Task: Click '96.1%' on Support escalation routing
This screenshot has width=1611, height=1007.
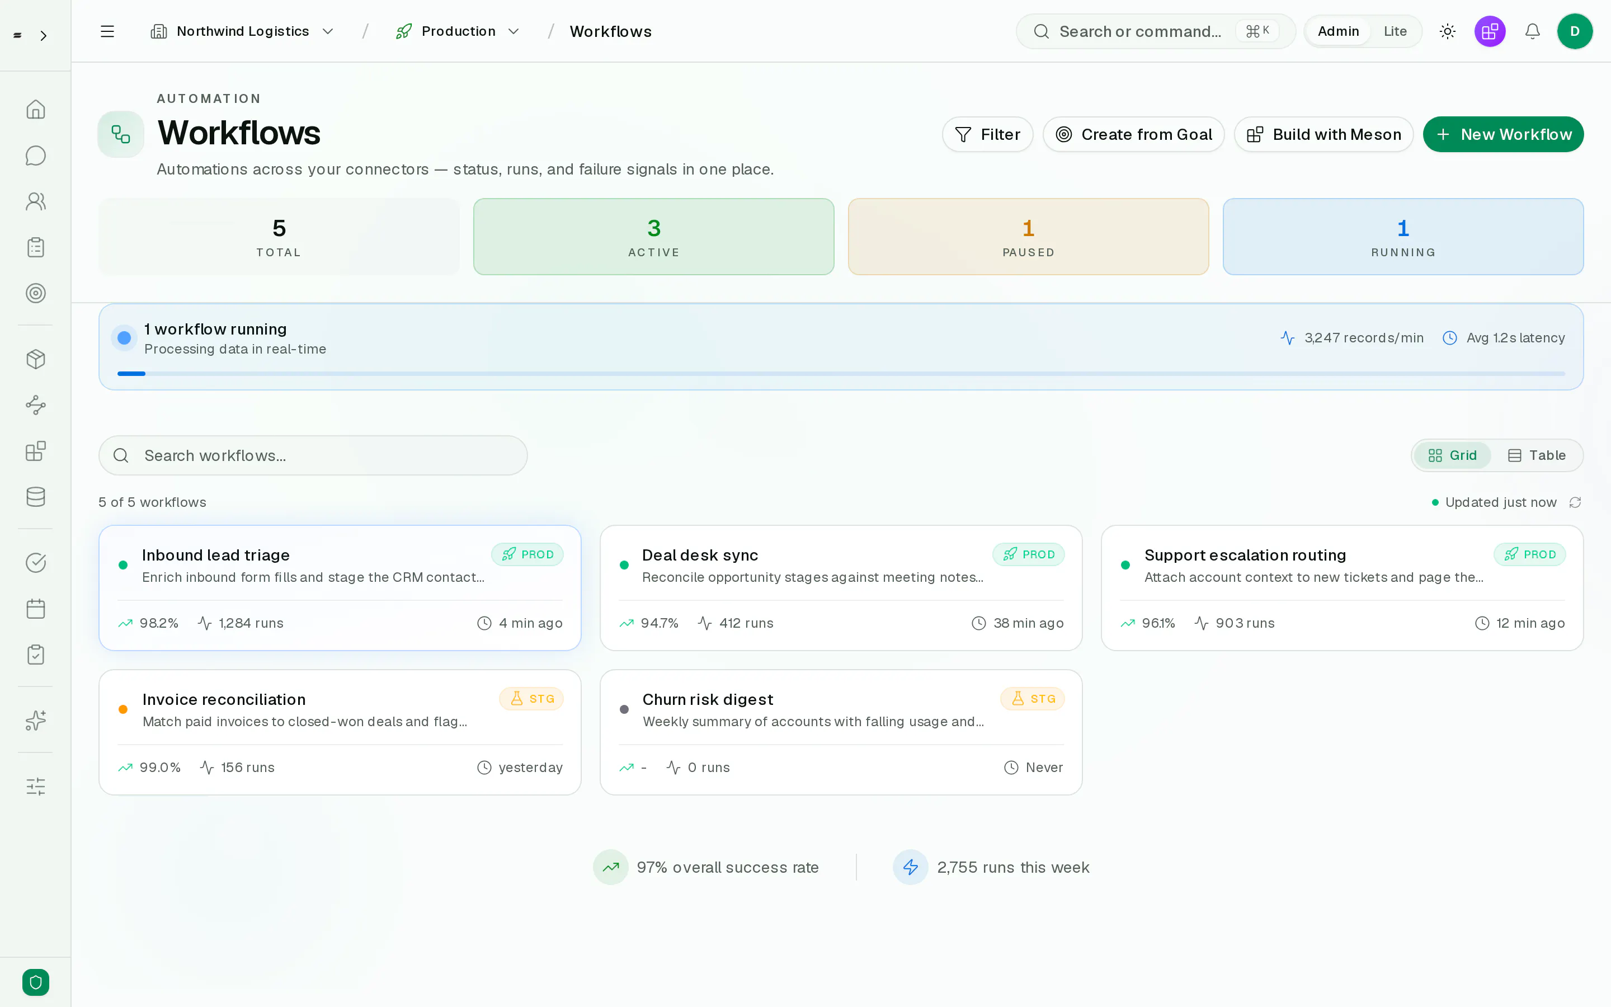Action: coord(1158,623)
